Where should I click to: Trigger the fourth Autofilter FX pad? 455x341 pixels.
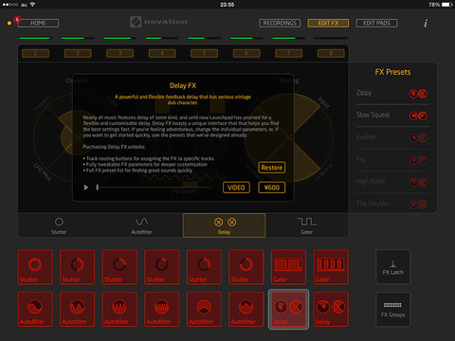click(162, 309)
